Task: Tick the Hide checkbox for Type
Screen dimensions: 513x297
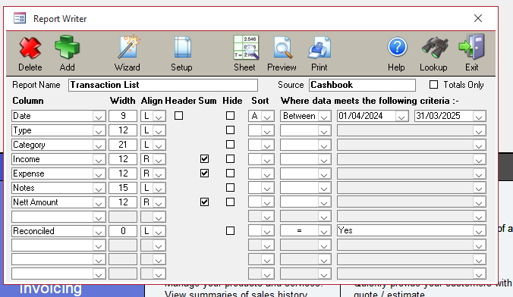Action: (231, 130)
